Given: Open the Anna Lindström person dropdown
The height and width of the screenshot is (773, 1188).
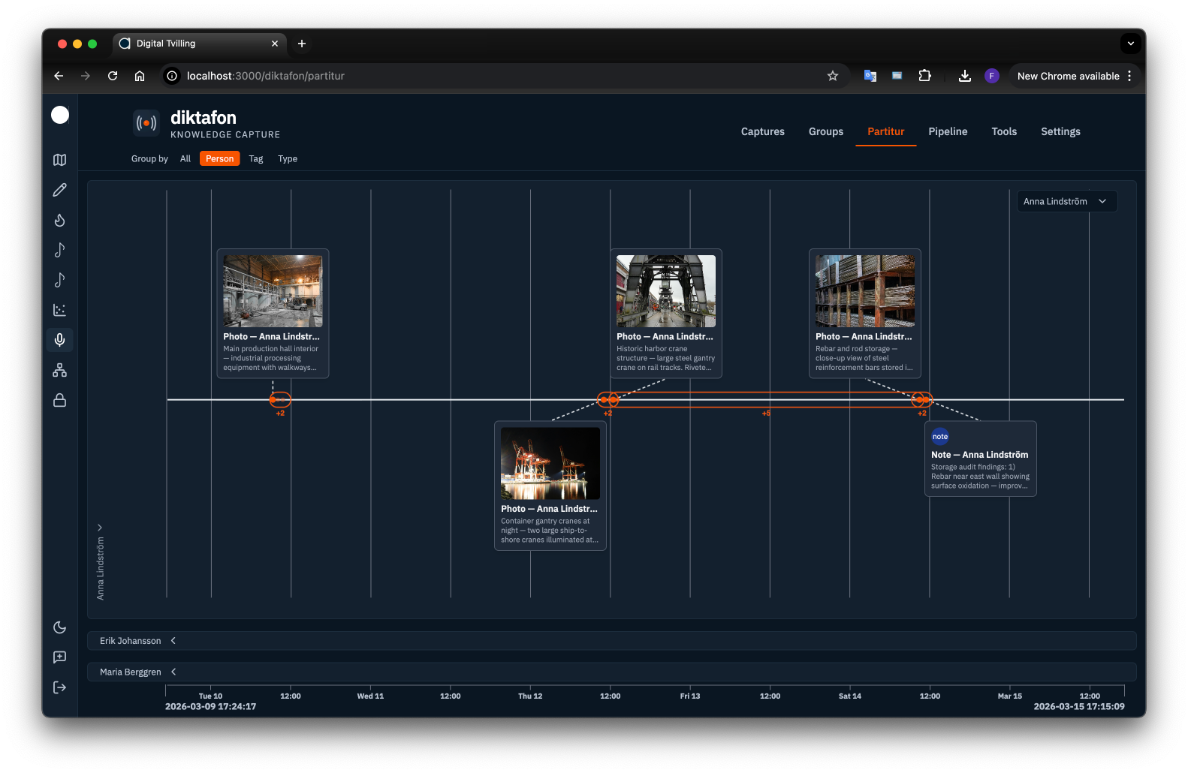Looking at the screenshot, I should tap(1067, 201).
